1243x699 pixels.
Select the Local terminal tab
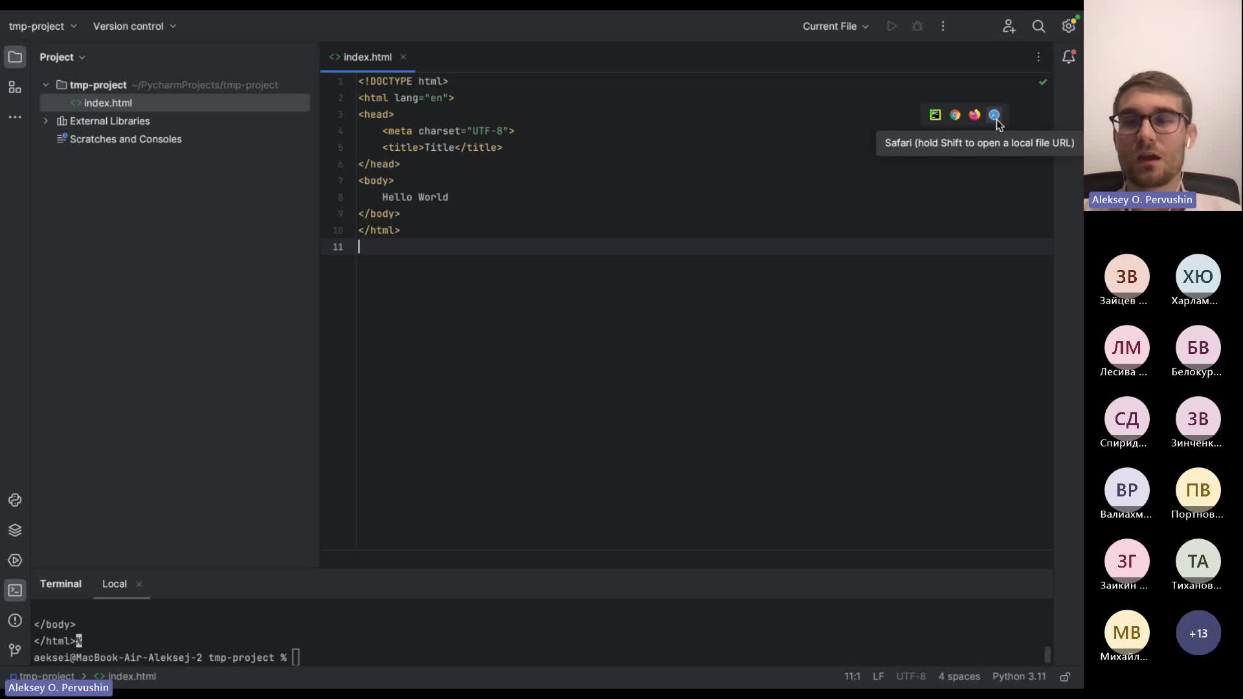click(x=115, y=584)
